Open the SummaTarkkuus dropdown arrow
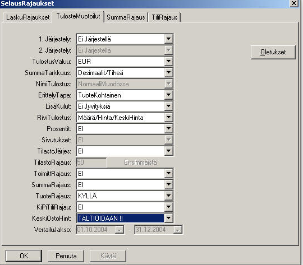 tap(168, 73)
